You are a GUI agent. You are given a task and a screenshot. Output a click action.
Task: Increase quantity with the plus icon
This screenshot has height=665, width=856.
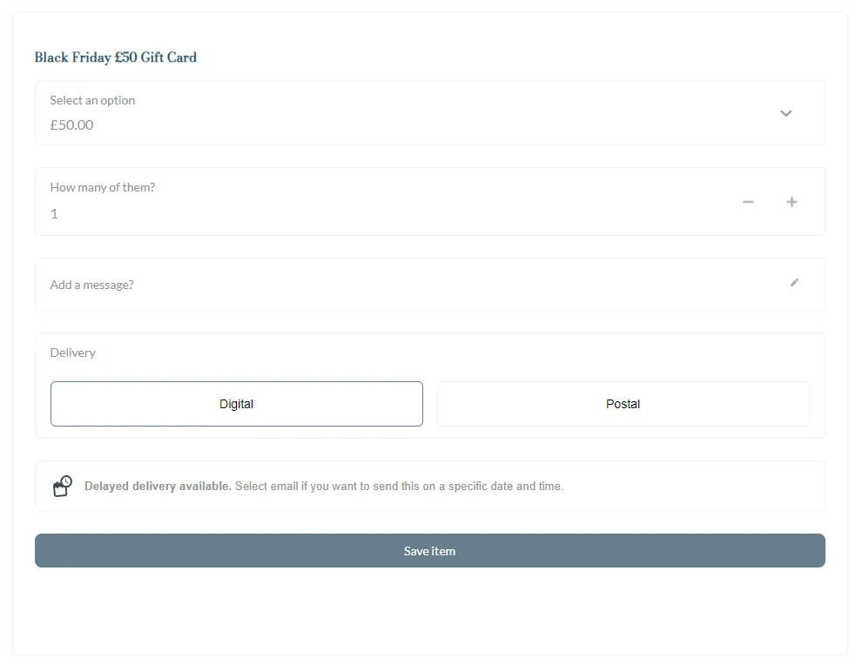792,202
